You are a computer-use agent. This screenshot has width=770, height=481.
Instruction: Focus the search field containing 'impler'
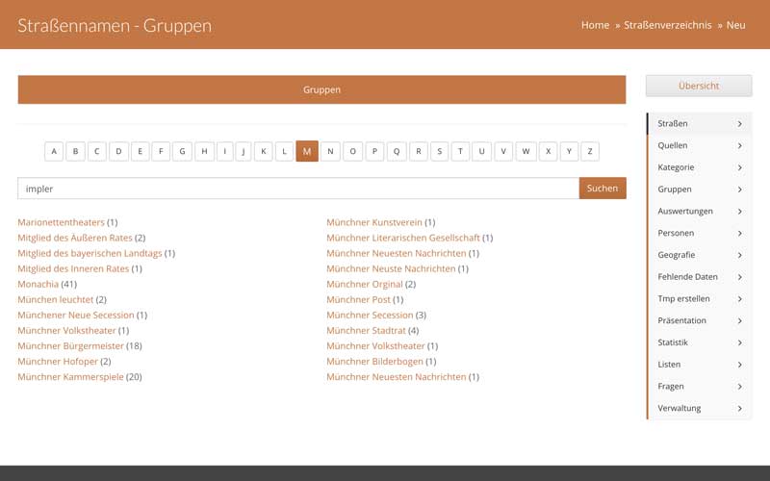(297, 189)
